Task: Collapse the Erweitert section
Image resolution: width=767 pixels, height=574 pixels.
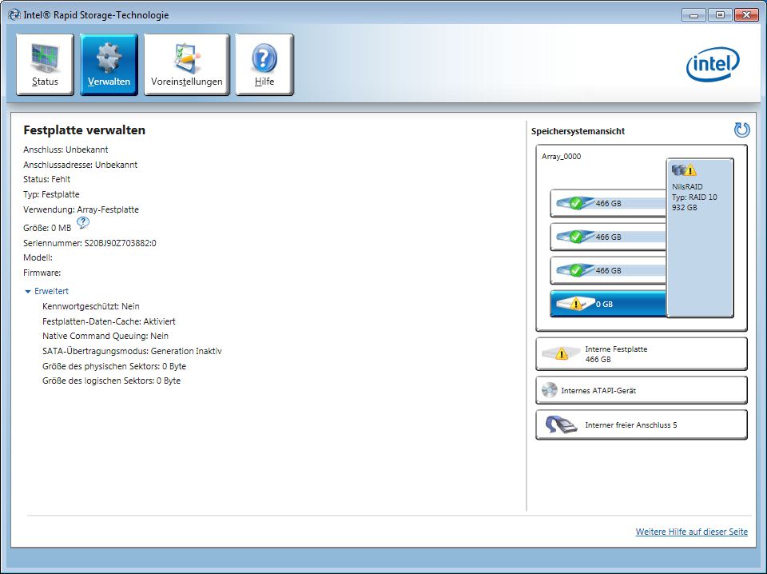Action: click(x=28, y=292)
